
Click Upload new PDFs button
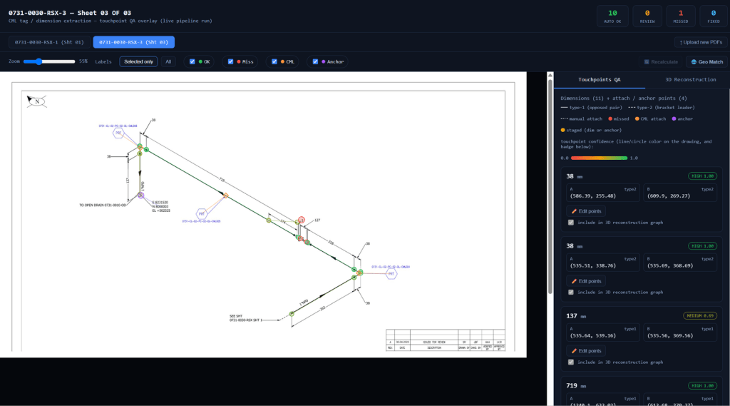701,42
